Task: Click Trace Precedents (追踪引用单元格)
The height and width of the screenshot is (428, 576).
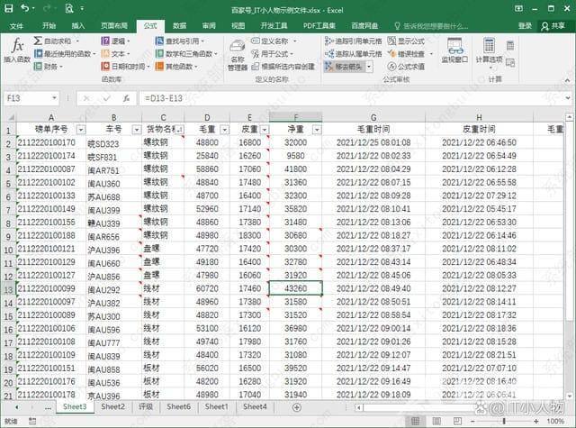Action: click(x=352, y=41)
